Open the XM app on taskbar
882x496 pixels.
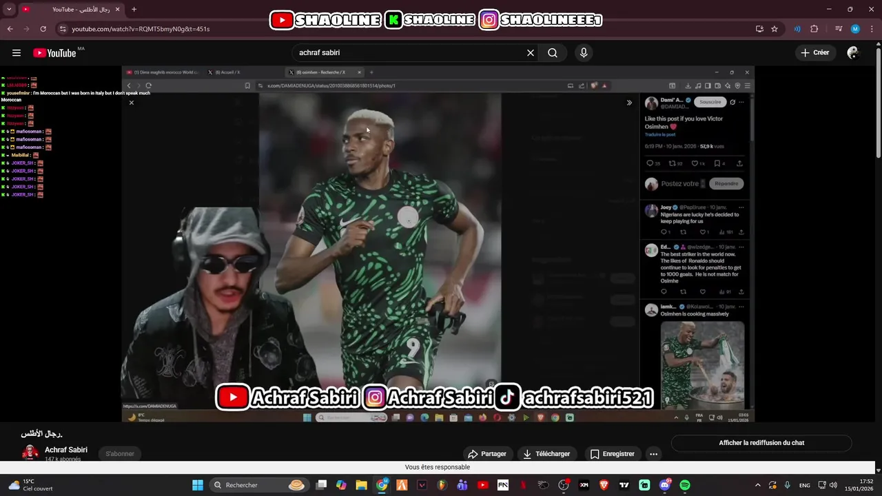point(584,485)
